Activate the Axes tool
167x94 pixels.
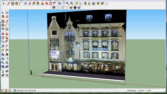[3, 54]
